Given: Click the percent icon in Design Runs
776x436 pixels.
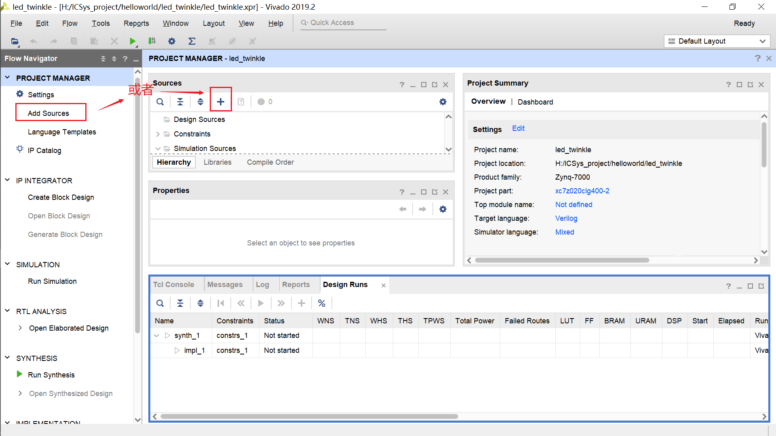Looking at the screenshot, I should point(322,303).
